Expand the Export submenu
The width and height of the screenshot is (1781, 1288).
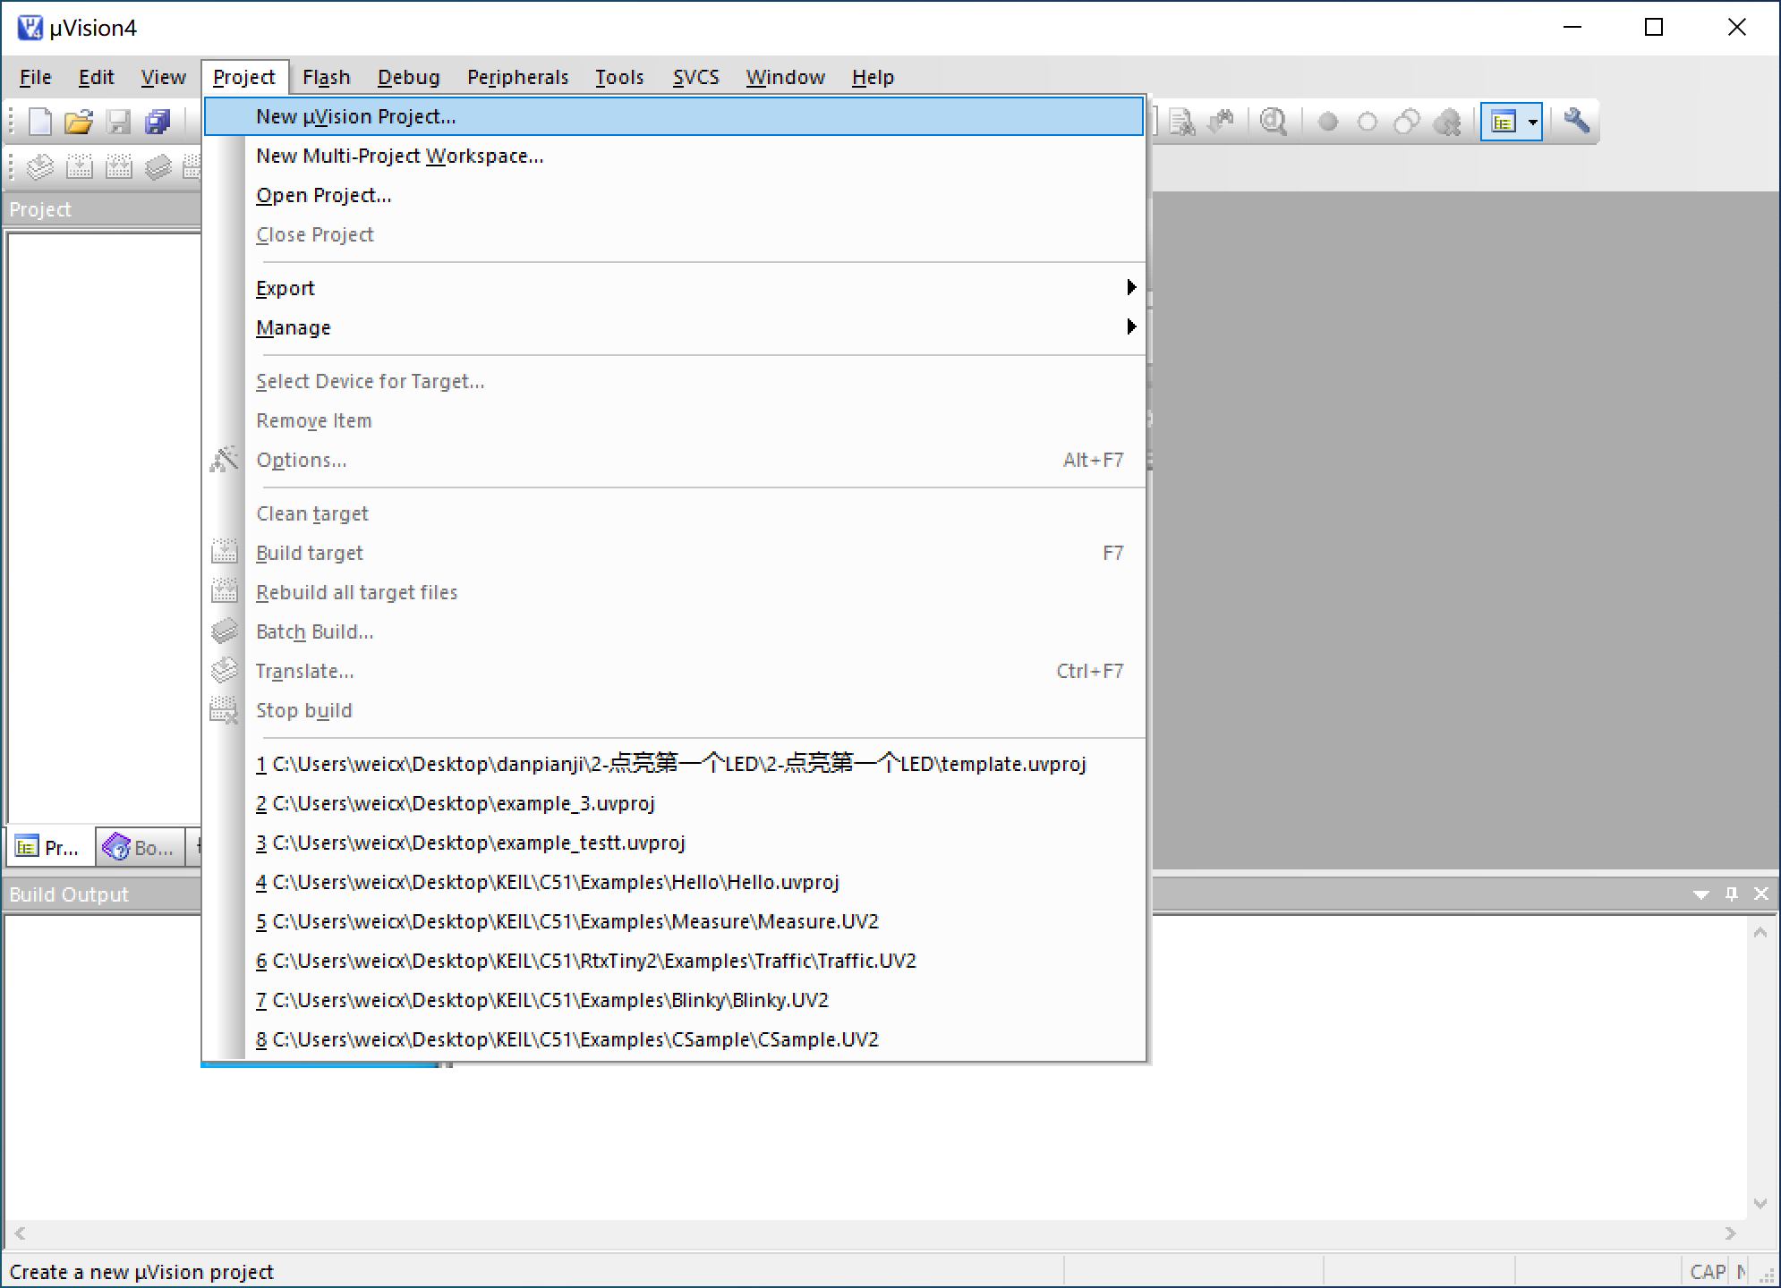(x=675, y=288)
